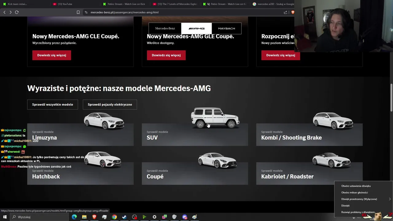Select the AMG brand tab
The image size is (393, 221).
pyautogui.click(x=196, y=29)
